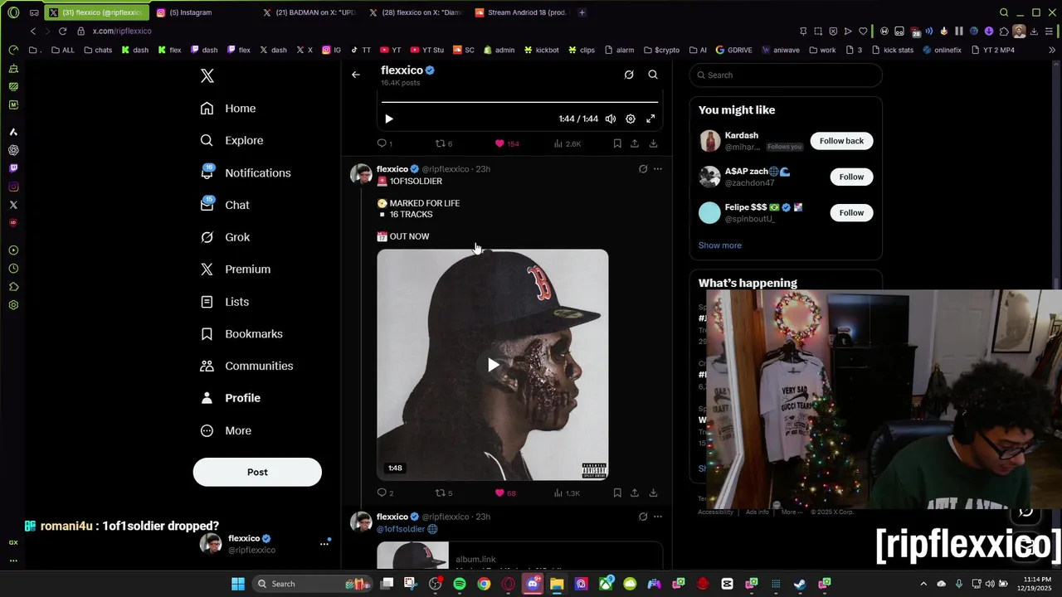This screenshot has width=1062, height=597.
Task: Expand 1:44 video to fullscreen
Action: pyautogui.click(x=650, y=119)
